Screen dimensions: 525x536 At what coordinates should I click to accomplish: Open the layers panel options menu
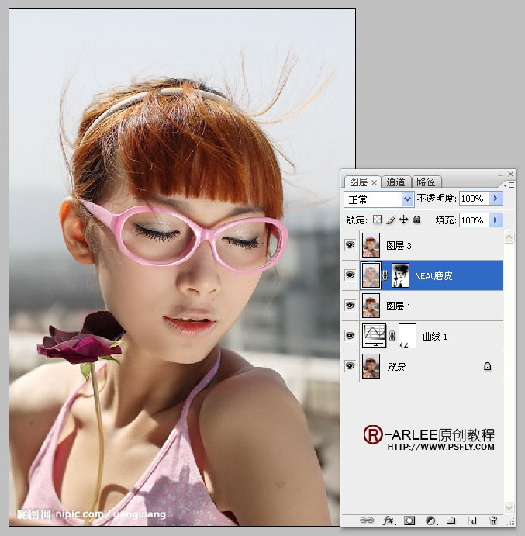pos(509,185)
